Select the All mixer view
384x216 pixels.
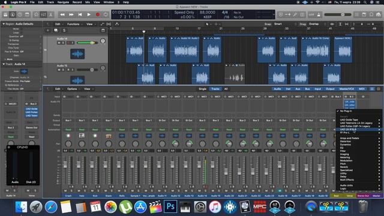pos(226,89)
